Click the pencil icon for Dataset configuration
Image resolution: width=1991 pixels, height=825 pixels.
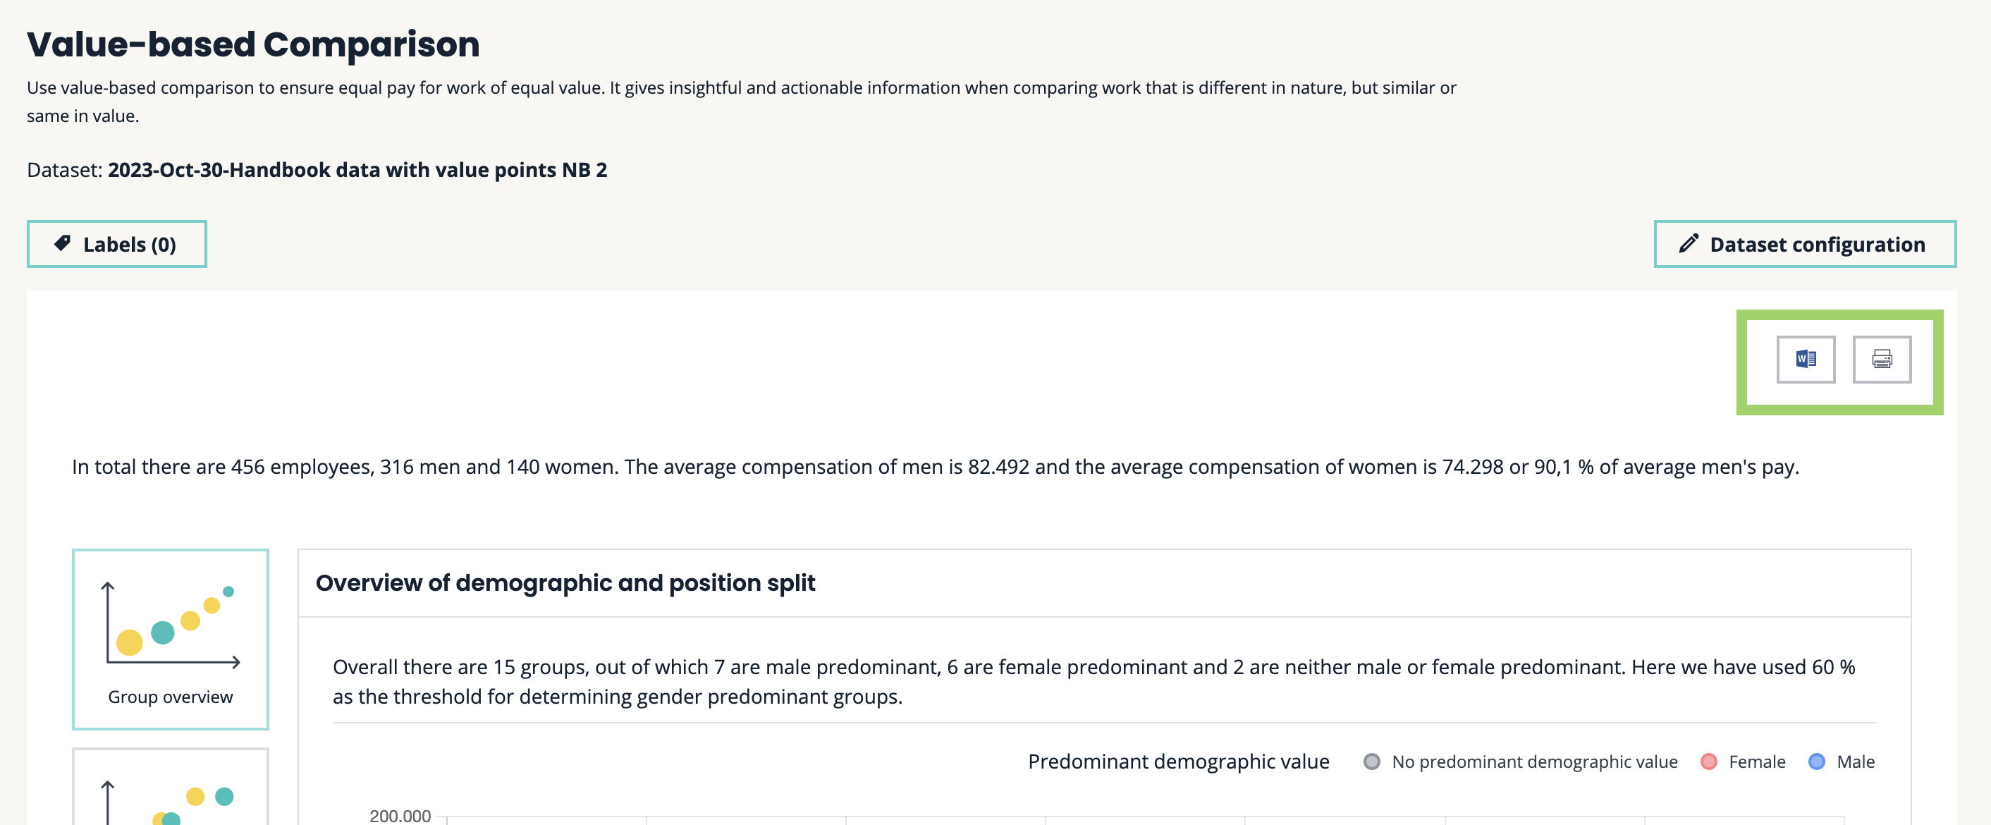click(1689, 243)
